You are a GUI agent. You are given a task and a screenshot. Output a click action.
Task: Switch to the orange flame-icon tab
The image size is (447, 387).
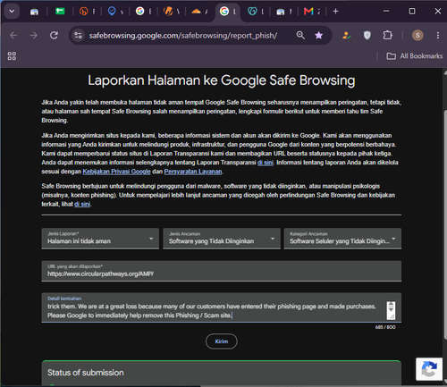(168, 12)
